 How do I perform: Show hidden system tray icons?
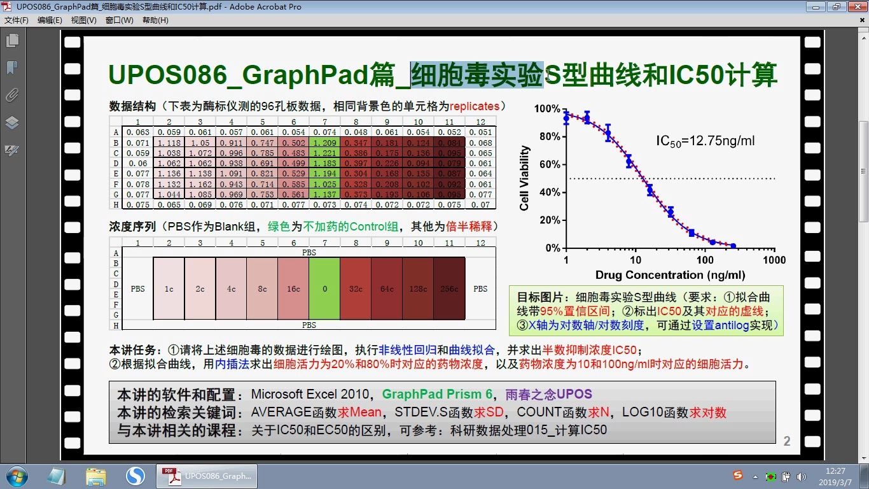755,476
